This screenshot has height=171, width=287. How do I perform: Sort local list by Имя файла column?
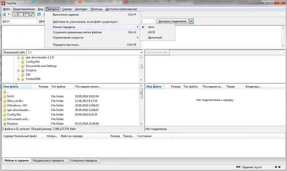coord(16,86)
